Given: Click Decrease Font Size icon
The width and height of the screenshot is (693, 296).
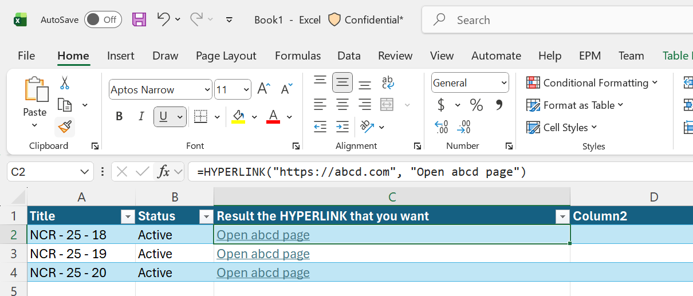Looking at the screenshot, I should point(286,89).
